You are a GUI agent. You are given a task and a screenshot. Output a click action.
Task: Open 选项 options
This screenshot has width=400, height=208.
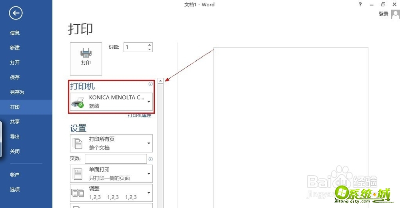coord(15,189)
